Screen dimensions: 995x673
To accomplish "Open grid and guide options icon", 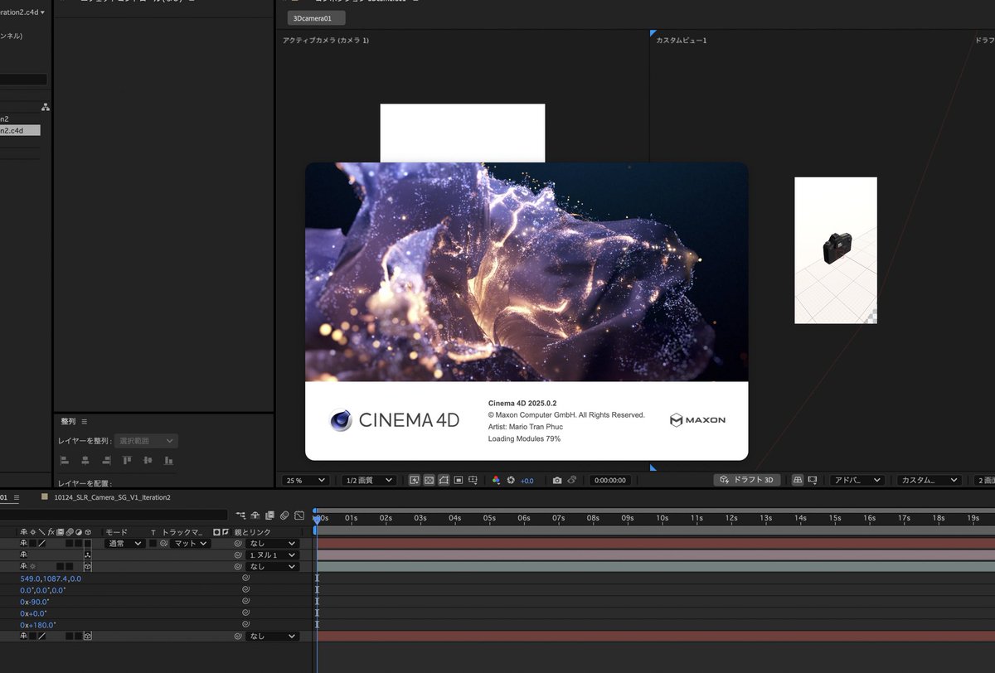I will (473, 480).
